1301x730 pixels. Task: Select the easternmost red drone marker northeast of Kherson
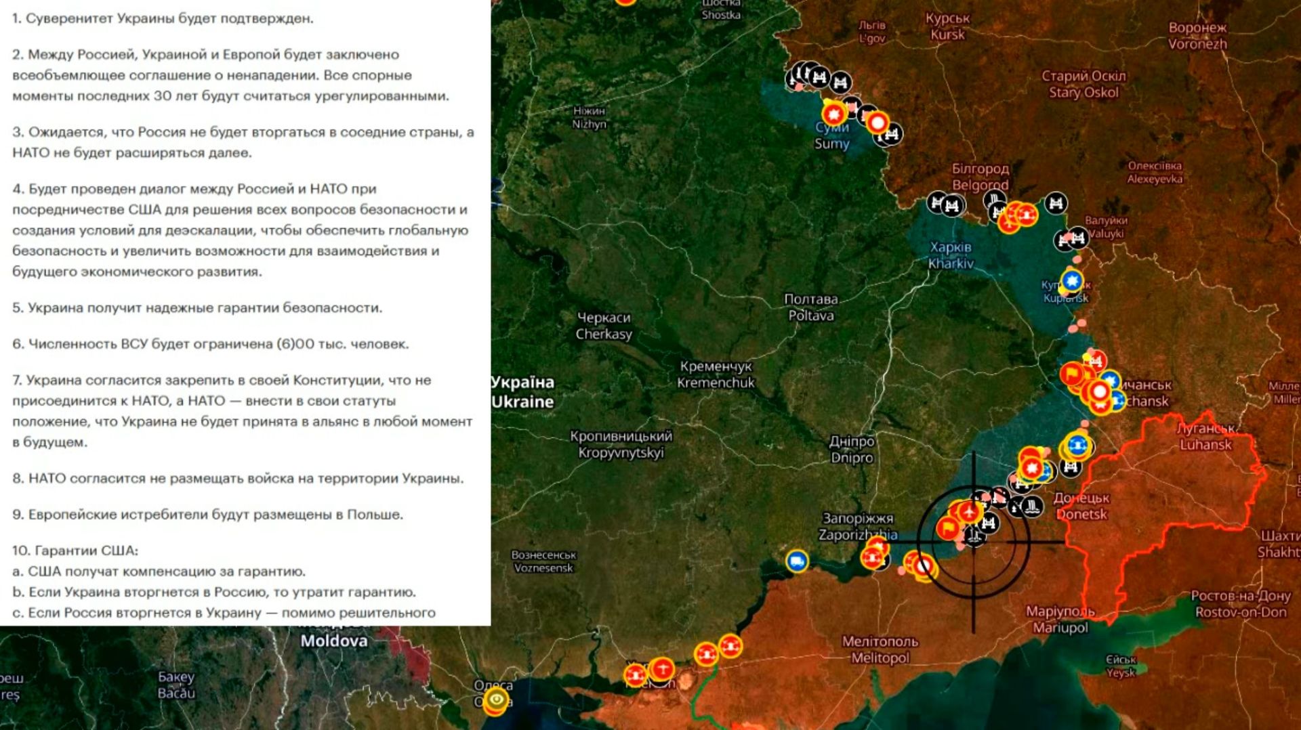point(730,646)
